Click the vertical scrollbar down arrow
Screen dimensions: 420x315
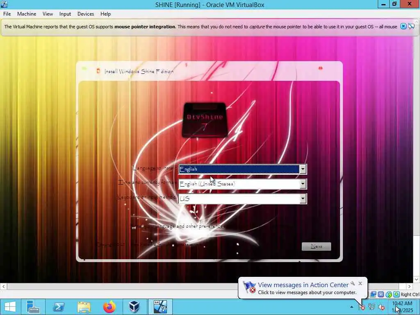point(416,279)
